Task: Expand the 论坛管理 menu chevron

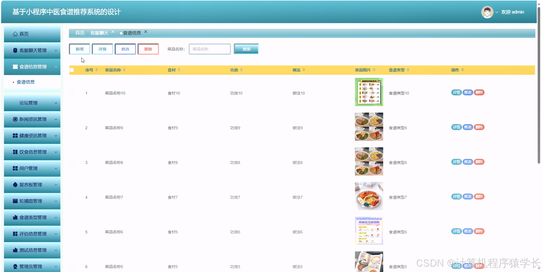Action: click(x=56, y=103)
